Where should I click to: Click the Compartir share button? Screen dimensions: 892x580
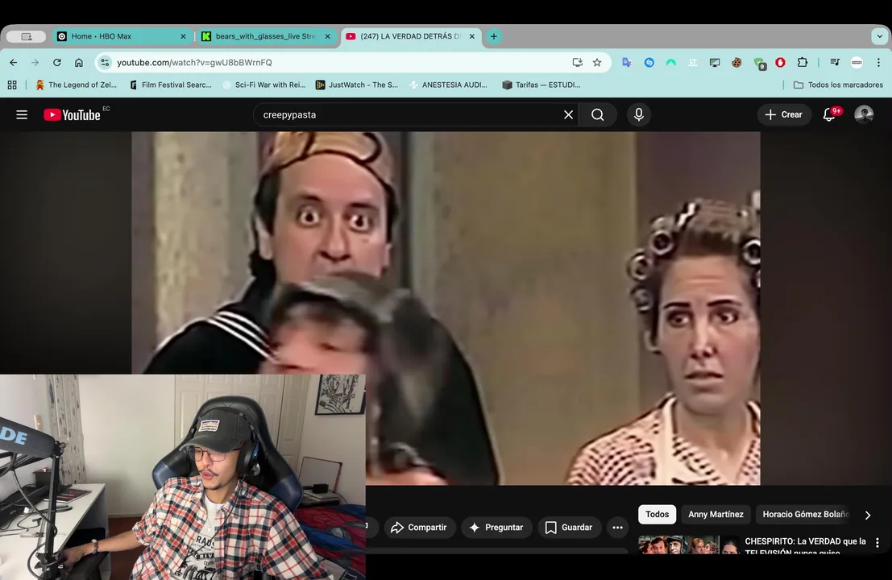pyautogui.click(x=419, y=528)
